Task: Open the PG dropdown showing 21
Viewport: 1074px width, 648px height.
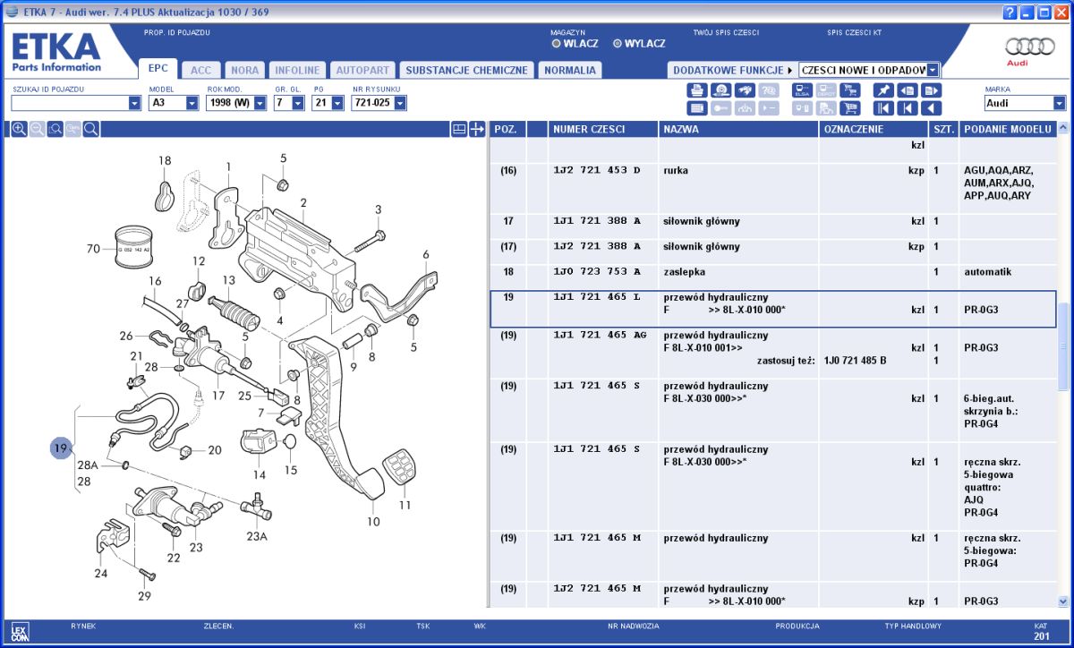Action: pyautogui.click(x=337, y=104)
